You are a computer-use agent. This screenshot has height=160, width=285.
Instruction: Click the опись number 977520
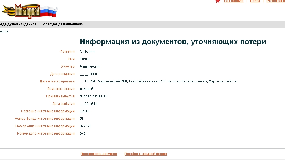(86, 126)
